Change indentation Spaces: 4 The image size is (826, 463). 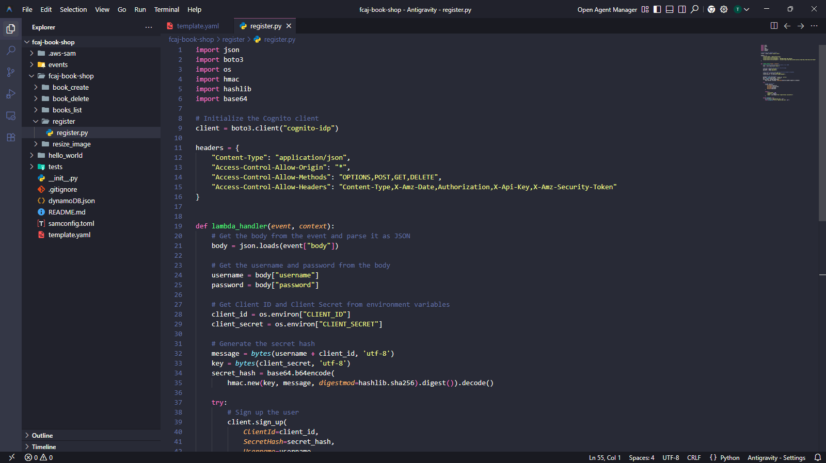(x=642, y=457)
